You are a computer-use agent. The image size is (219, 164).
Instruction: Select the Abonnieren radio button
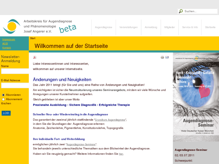click(x=3, y=95)
